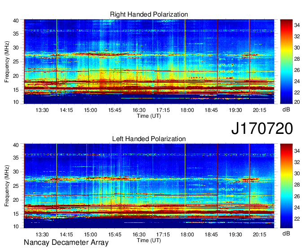Viewport: 305px width, 248px height.
Task: Click the 15:00 time tick under Left Handed plot
Action: 91,235
